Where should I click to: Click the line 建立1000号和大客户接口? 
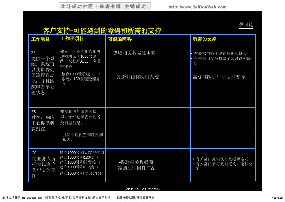82,152
